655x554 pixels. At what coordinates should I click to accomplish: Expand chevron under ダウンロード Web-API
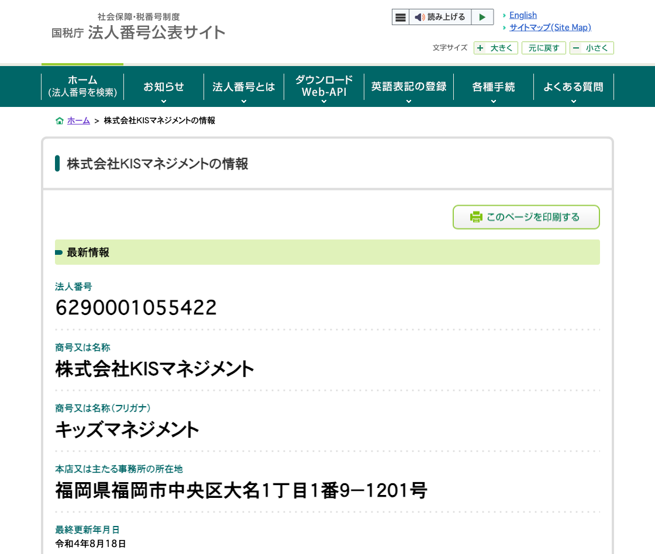(324, 101)
